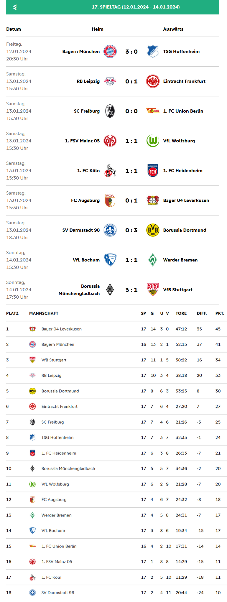Click the VfL Wolfsburg logo in fixtures
227x602 pixels.
pos(153,141)
